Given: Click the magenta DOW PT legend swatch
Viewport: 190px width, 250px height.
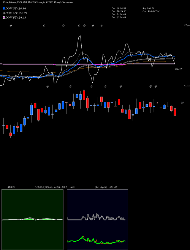Looking at the screenshot, I should click(x=4, y=18).
